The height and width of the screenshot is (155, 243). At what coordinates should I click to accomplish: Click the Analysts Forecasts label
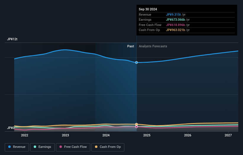click(153, 46)
